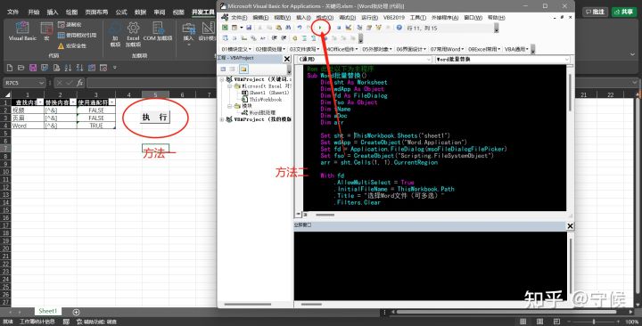Toggle Use Relative References in Excel ribbon

77,35
